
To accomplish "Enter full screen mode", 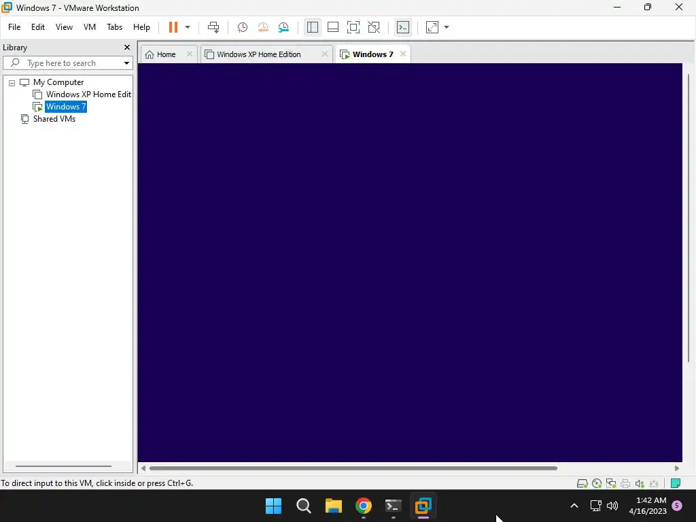I will point(353,27).
